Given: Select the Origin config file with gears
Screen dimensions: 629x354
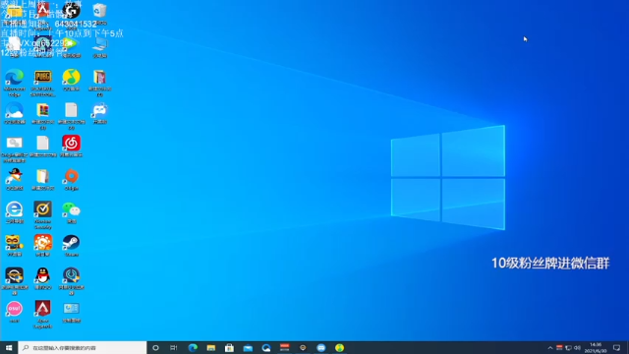Looking at the screenshot, I should [x=14, y=143].
